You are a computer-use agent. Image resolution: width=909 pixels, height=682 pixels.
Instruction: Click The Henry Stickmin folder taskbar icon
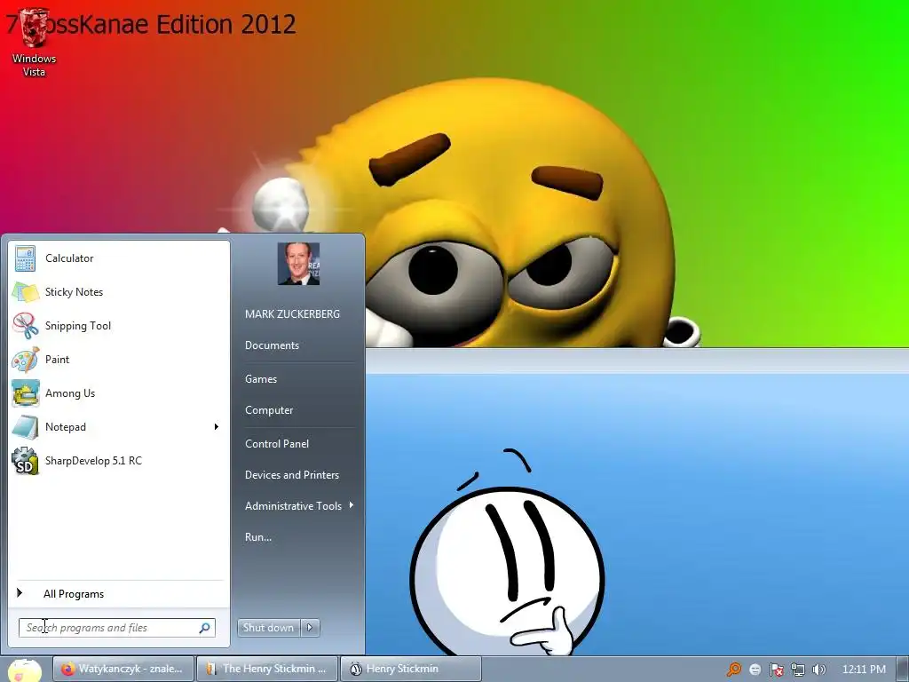click(x=211, y=669)
